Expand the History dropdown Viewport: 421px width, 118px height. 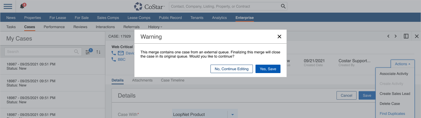click(x=155, y=27)
